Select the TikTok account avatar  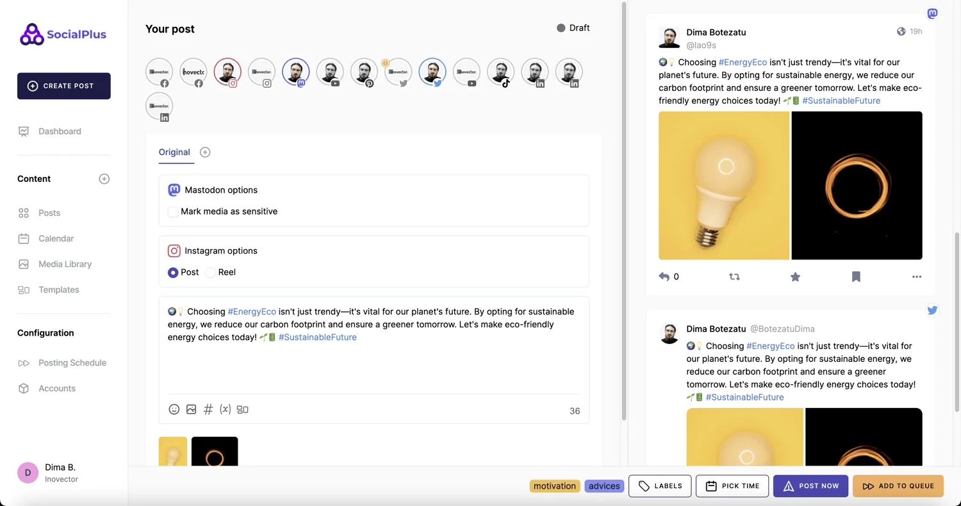500,72
